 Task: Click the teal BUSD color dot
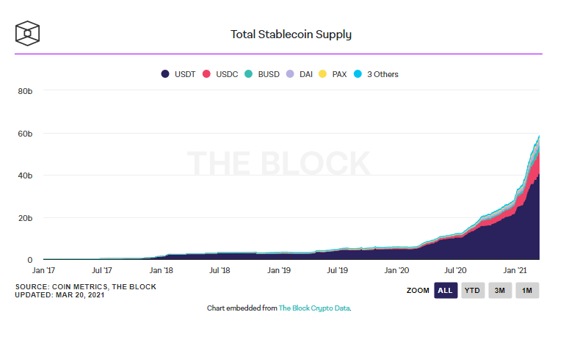249,74
